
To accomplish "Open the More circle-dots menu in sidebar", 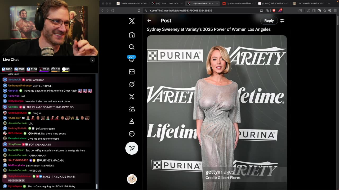I will click(132, 134).
